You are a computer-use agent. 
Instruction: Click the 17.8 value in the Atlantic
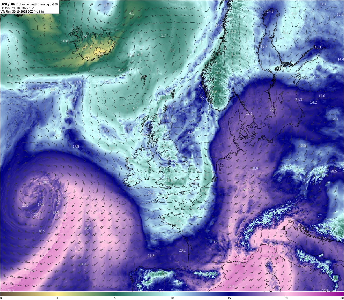76,147
